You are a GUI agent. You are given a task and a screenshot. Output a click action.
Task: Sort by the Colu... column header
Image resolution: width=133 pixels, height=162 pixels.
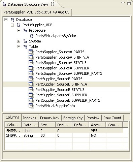(x=13, y=125)
